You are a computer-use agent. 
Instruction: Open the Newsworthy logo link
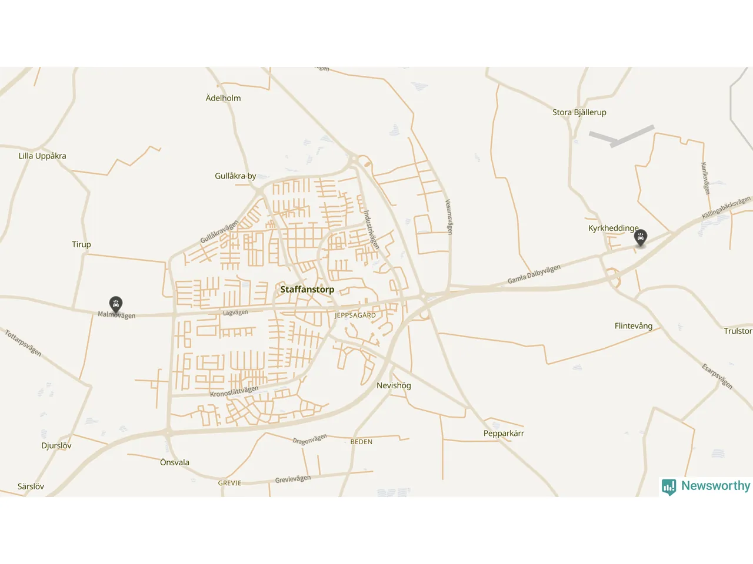click(x=706, y=486)
